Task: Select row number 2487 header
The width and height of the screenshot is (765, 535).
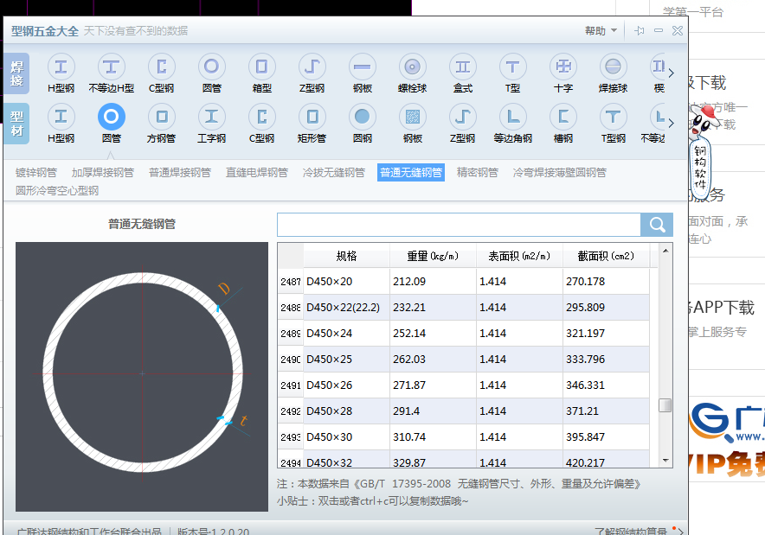Action: point(290,282)
